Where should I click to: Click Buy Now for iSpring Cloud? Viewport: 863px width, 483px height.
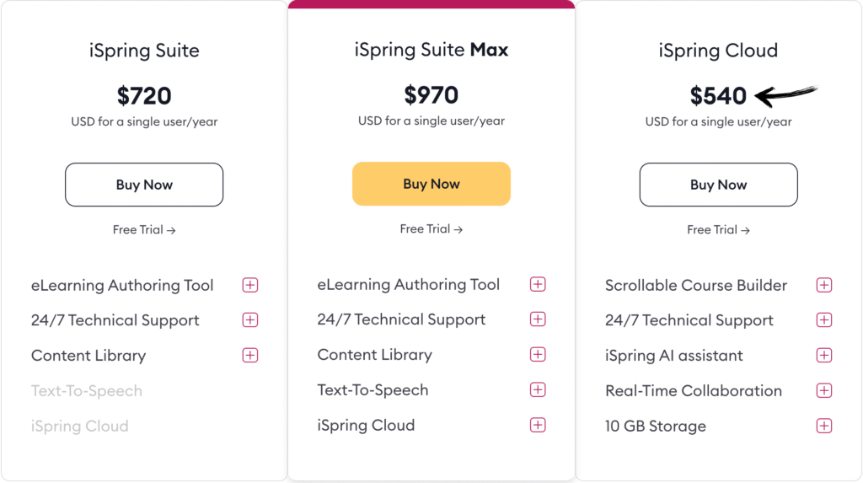pyautogui.click(x=718, y=185)
